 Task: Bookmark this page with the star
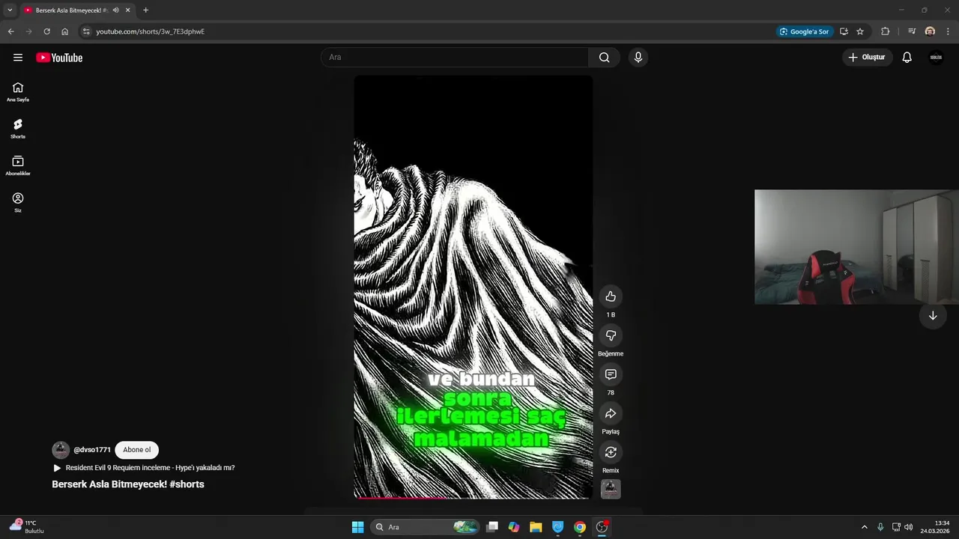860,31
